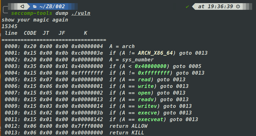Viewport: 256px width, 136px height.
Task: Click the CODE column header
Action: 30,33
